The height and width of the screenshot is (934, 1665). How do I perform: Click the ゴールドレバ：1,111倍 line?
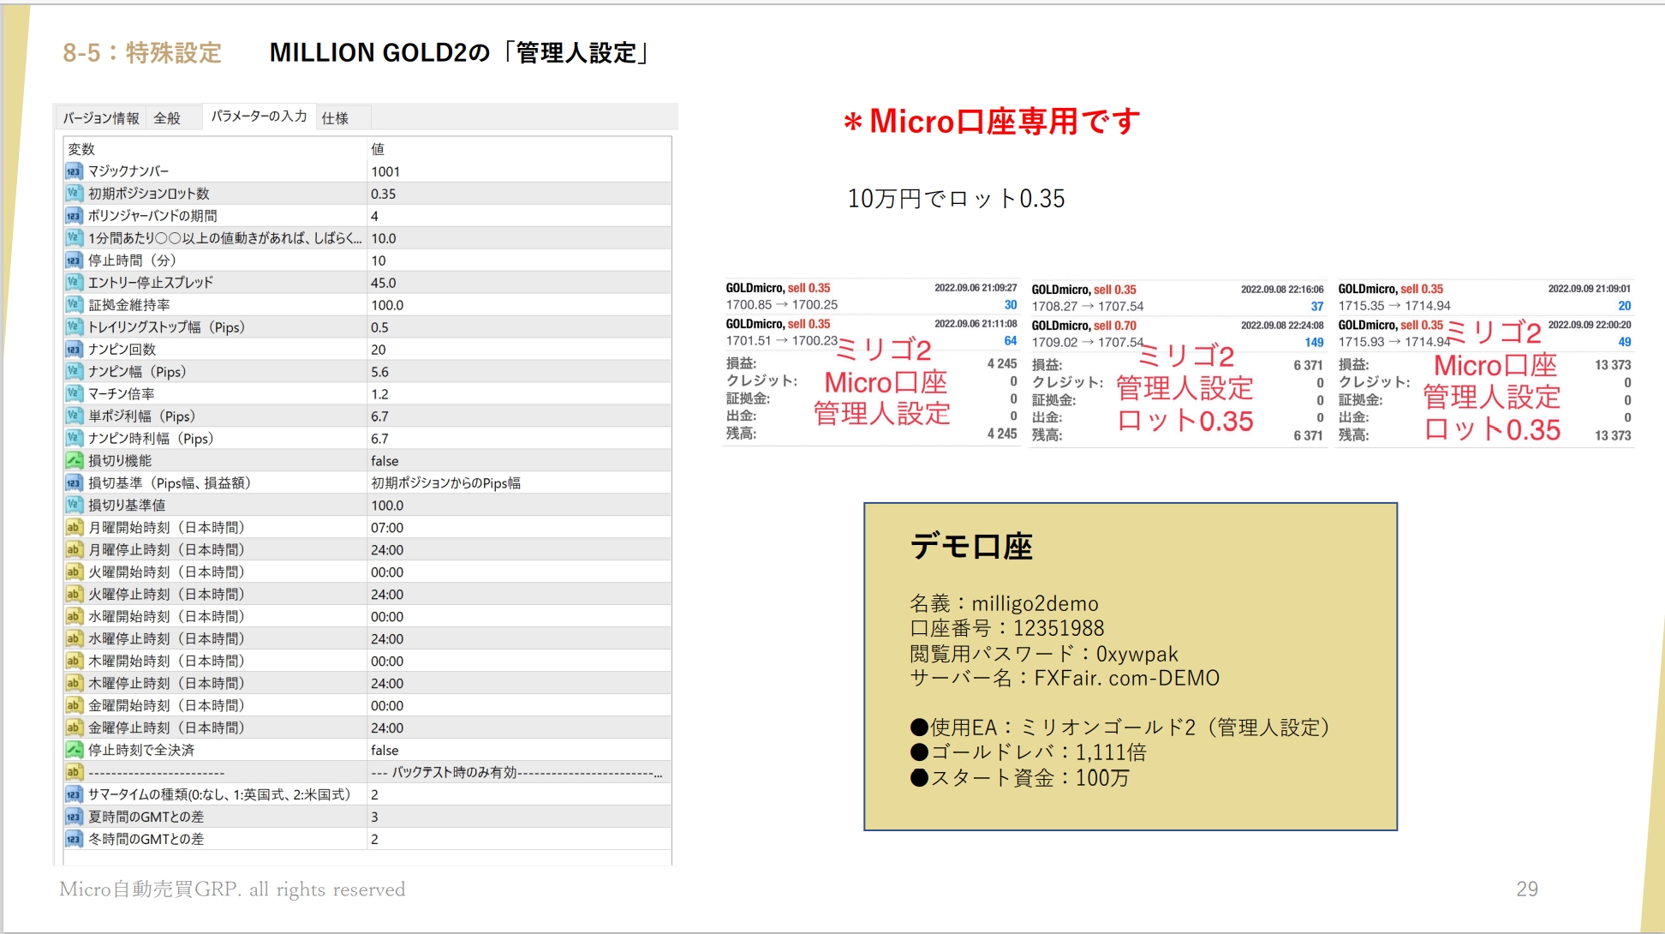tap(1028, 752)
